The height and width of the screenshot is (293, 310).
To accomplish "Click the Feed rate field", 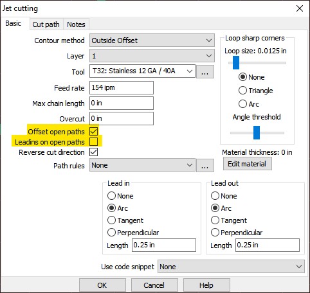I will point(122,87).
